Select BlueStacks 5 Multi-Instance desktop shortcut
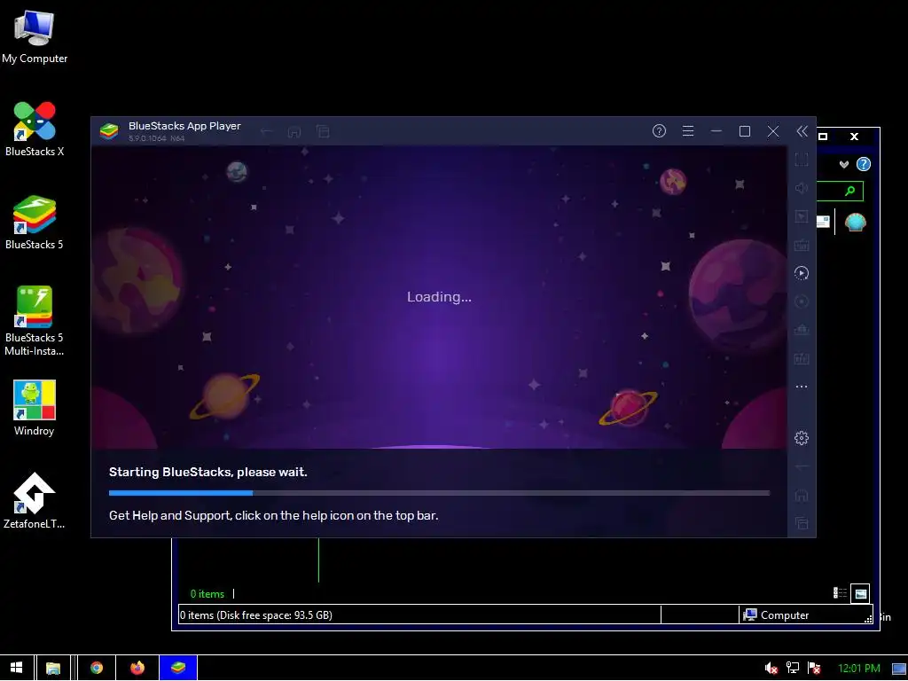Screen dimensions: 908x681 coord(35,321)
